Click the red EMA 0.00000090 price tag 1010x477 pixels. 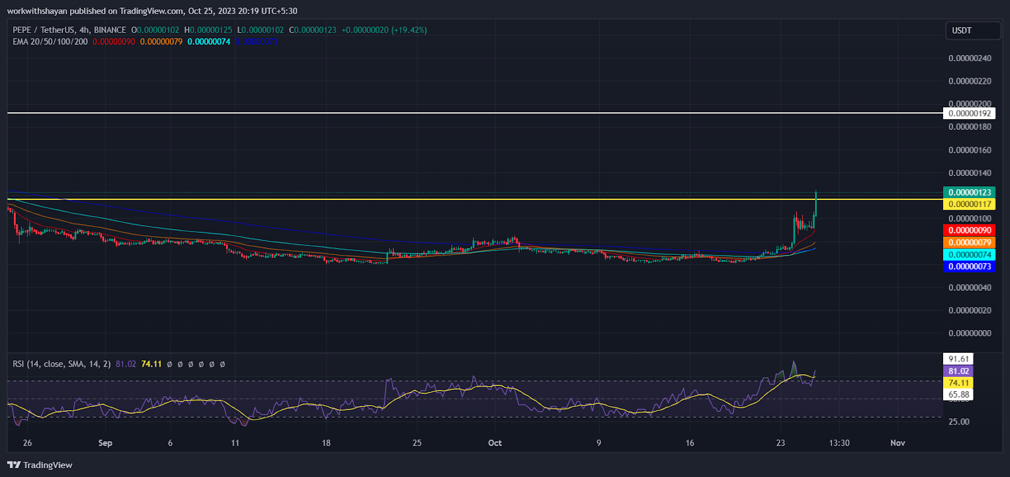point(969,230)
